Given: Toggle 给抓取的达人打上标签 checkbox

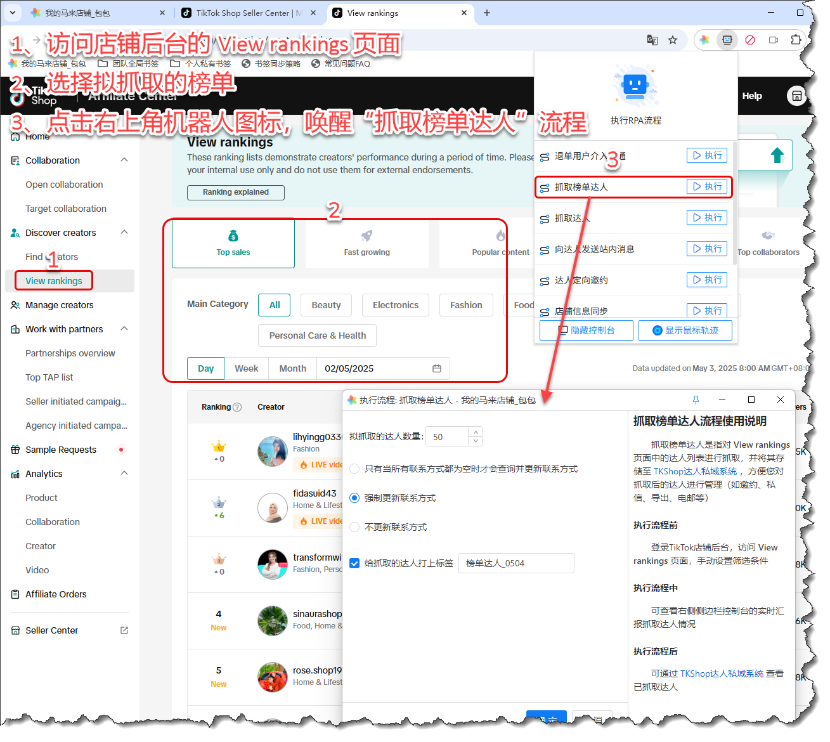Looking at the screenshot, I should coord(354,563).
